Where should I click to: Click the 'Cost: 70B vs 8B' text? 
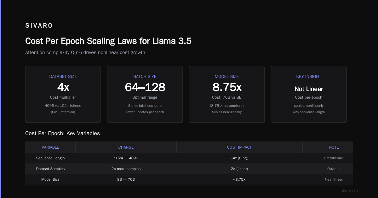(x=227, y=97)
